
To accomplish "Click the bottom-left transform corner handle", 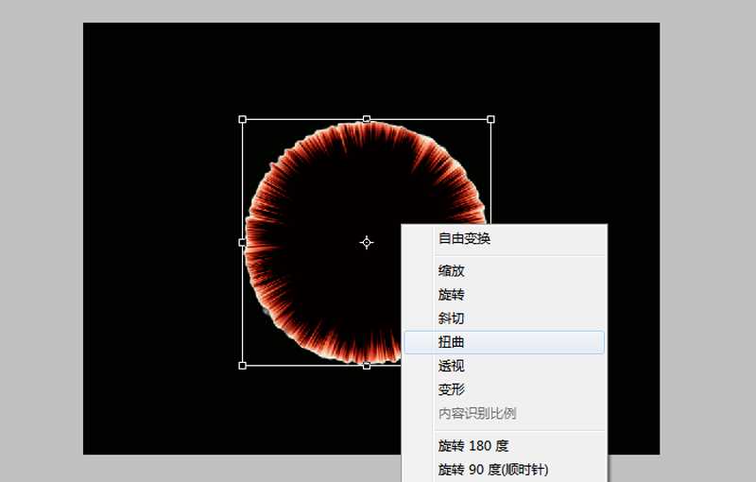I will click(243, 365).
